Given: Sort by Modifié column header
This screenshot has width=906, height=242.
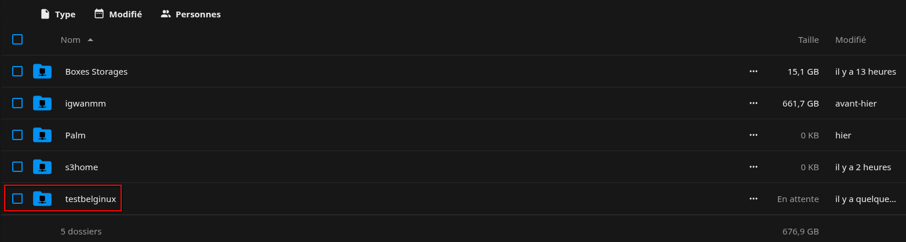Looking at the screenshot, I should pyautogui.click(x=850, y=40).
